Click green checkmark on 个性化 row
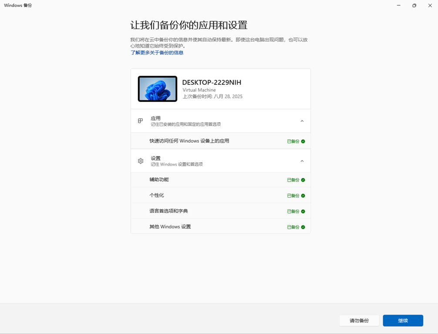 pos(303,196)
